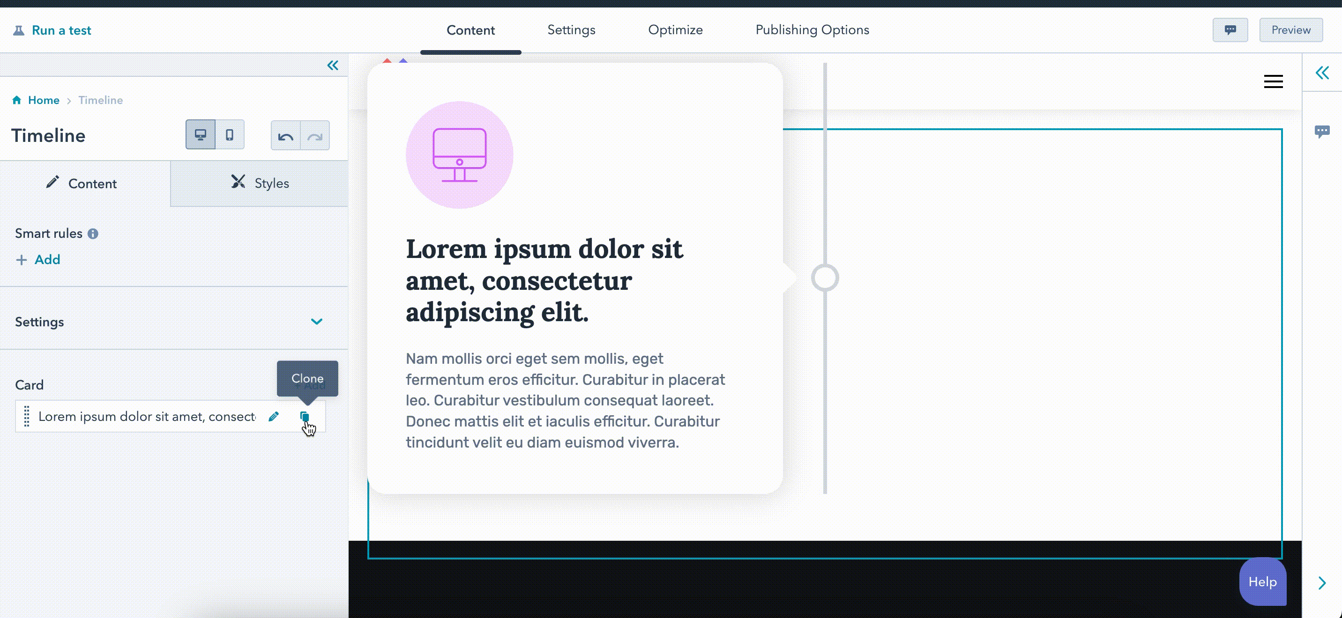Open the Publishing Options tab
The height and width of the screenshot is (618, 1342).
[x=812, y=30]
